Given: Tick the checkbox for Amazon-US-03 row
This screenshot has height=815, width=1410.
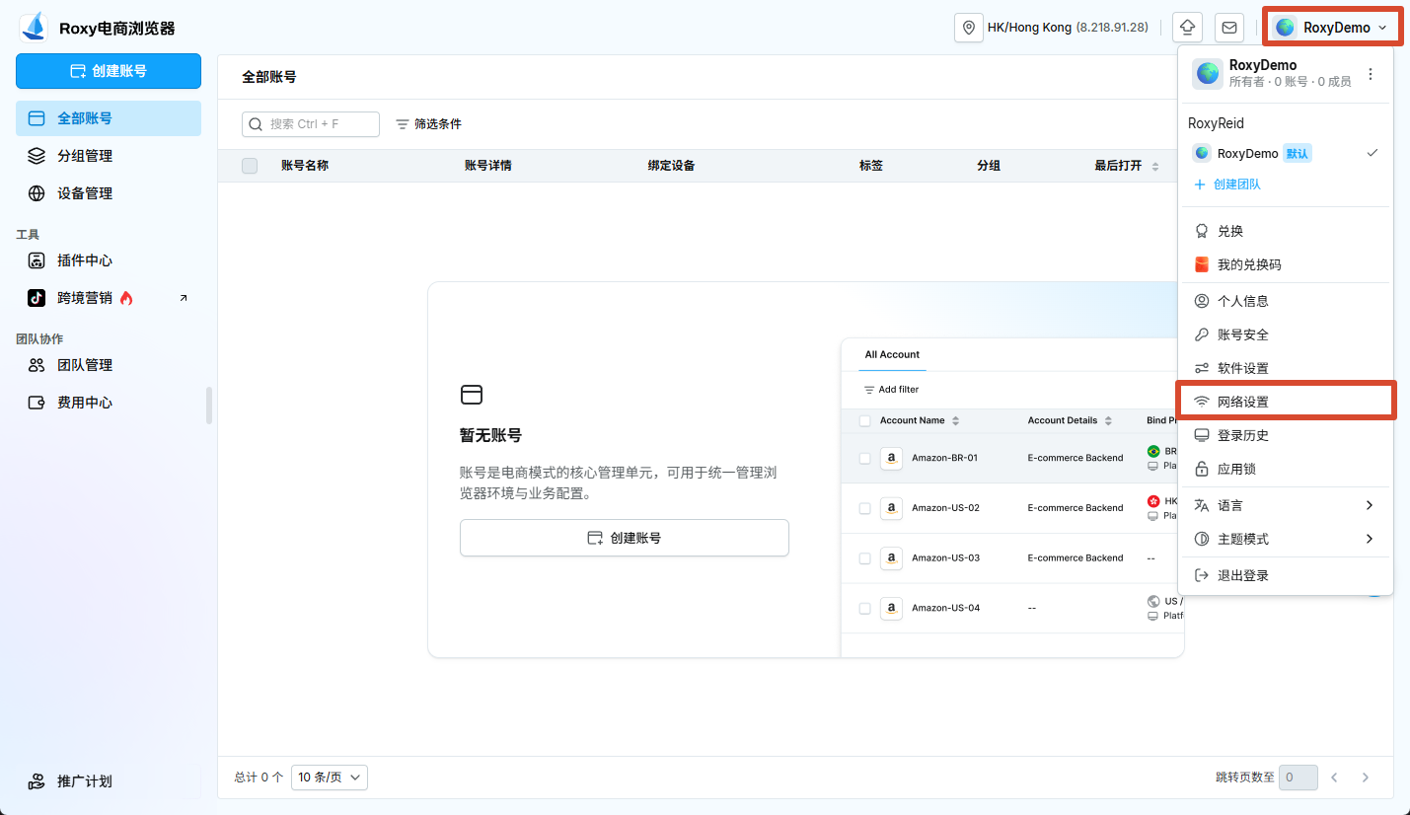Looking at the screenshot, I should click(865, 558).
